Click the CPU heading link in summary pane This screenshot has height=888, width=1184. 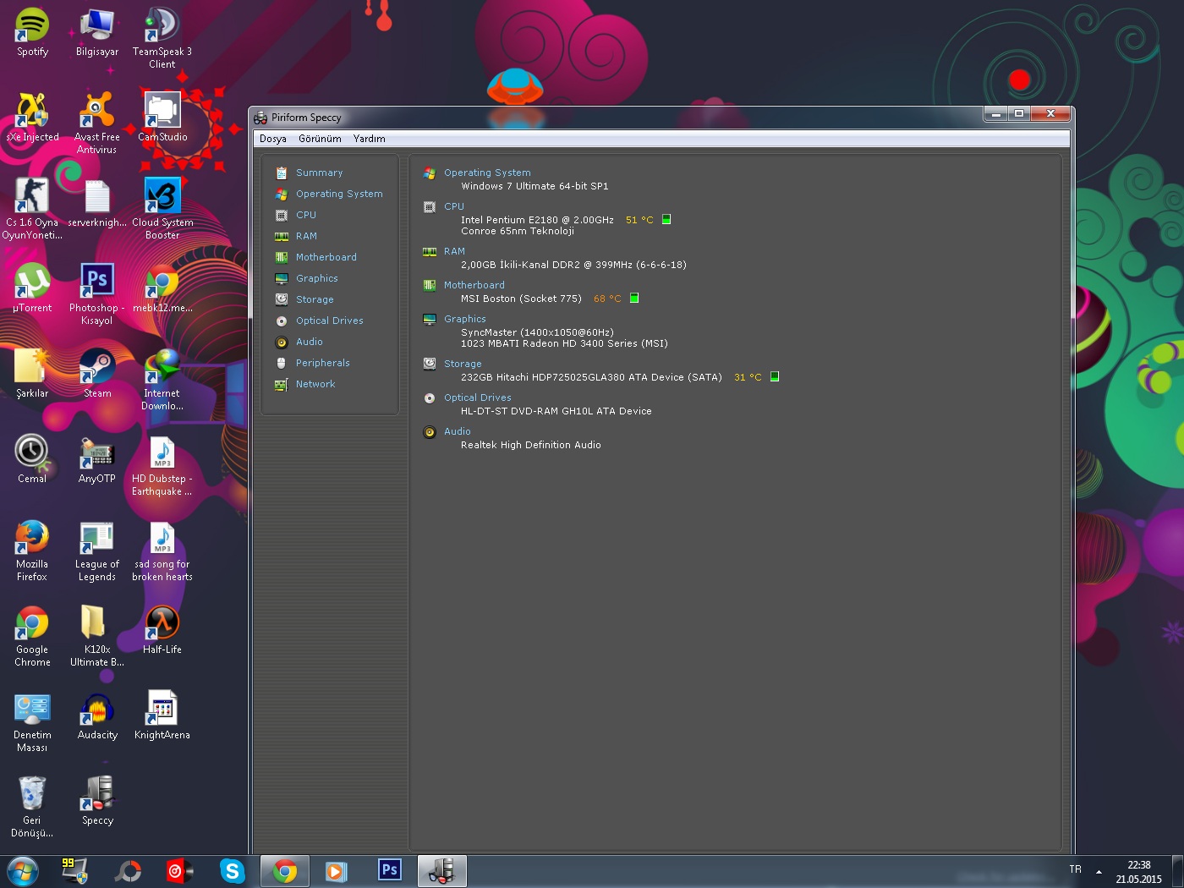pyautogui.click(x=454, y=206)
